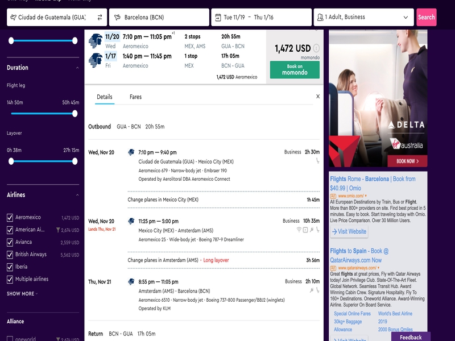455x341 pixels.
Task: Click top filter slider left handle
Action: tap(11, 40)
